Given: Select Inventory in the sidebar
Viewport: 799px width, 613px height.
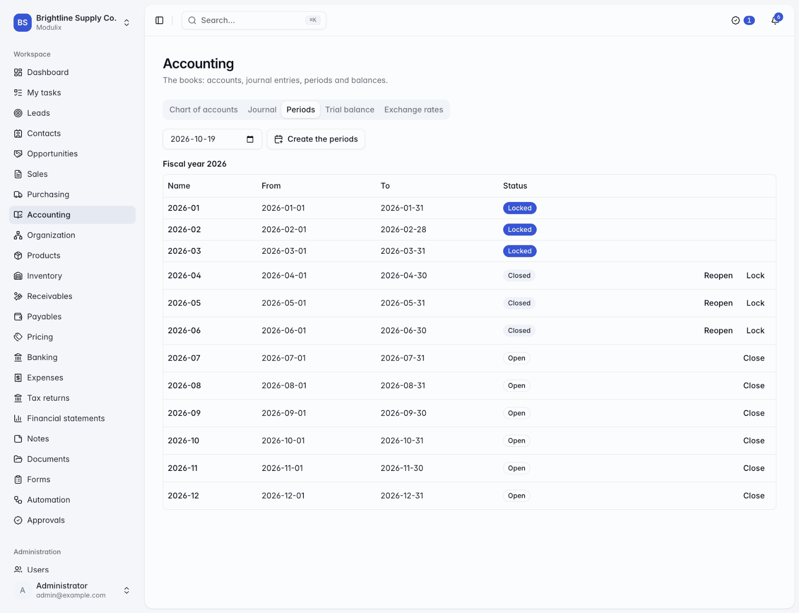Looking at the screenshot, I should point(72,276).
